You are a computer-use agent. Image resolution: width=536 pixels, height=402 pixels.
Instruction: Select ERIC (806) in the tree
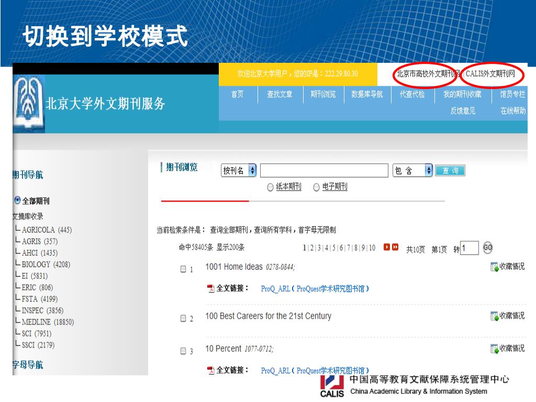[x=37, y=287]
